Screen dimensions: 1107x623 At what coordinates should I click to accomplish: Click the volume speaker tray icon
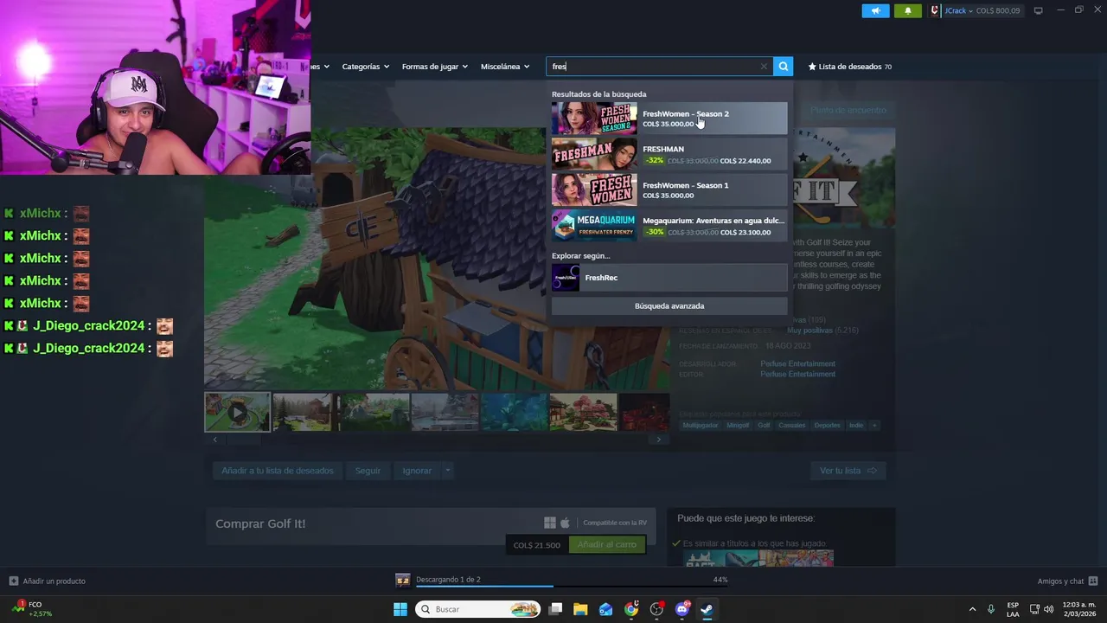coord(1049,609)
